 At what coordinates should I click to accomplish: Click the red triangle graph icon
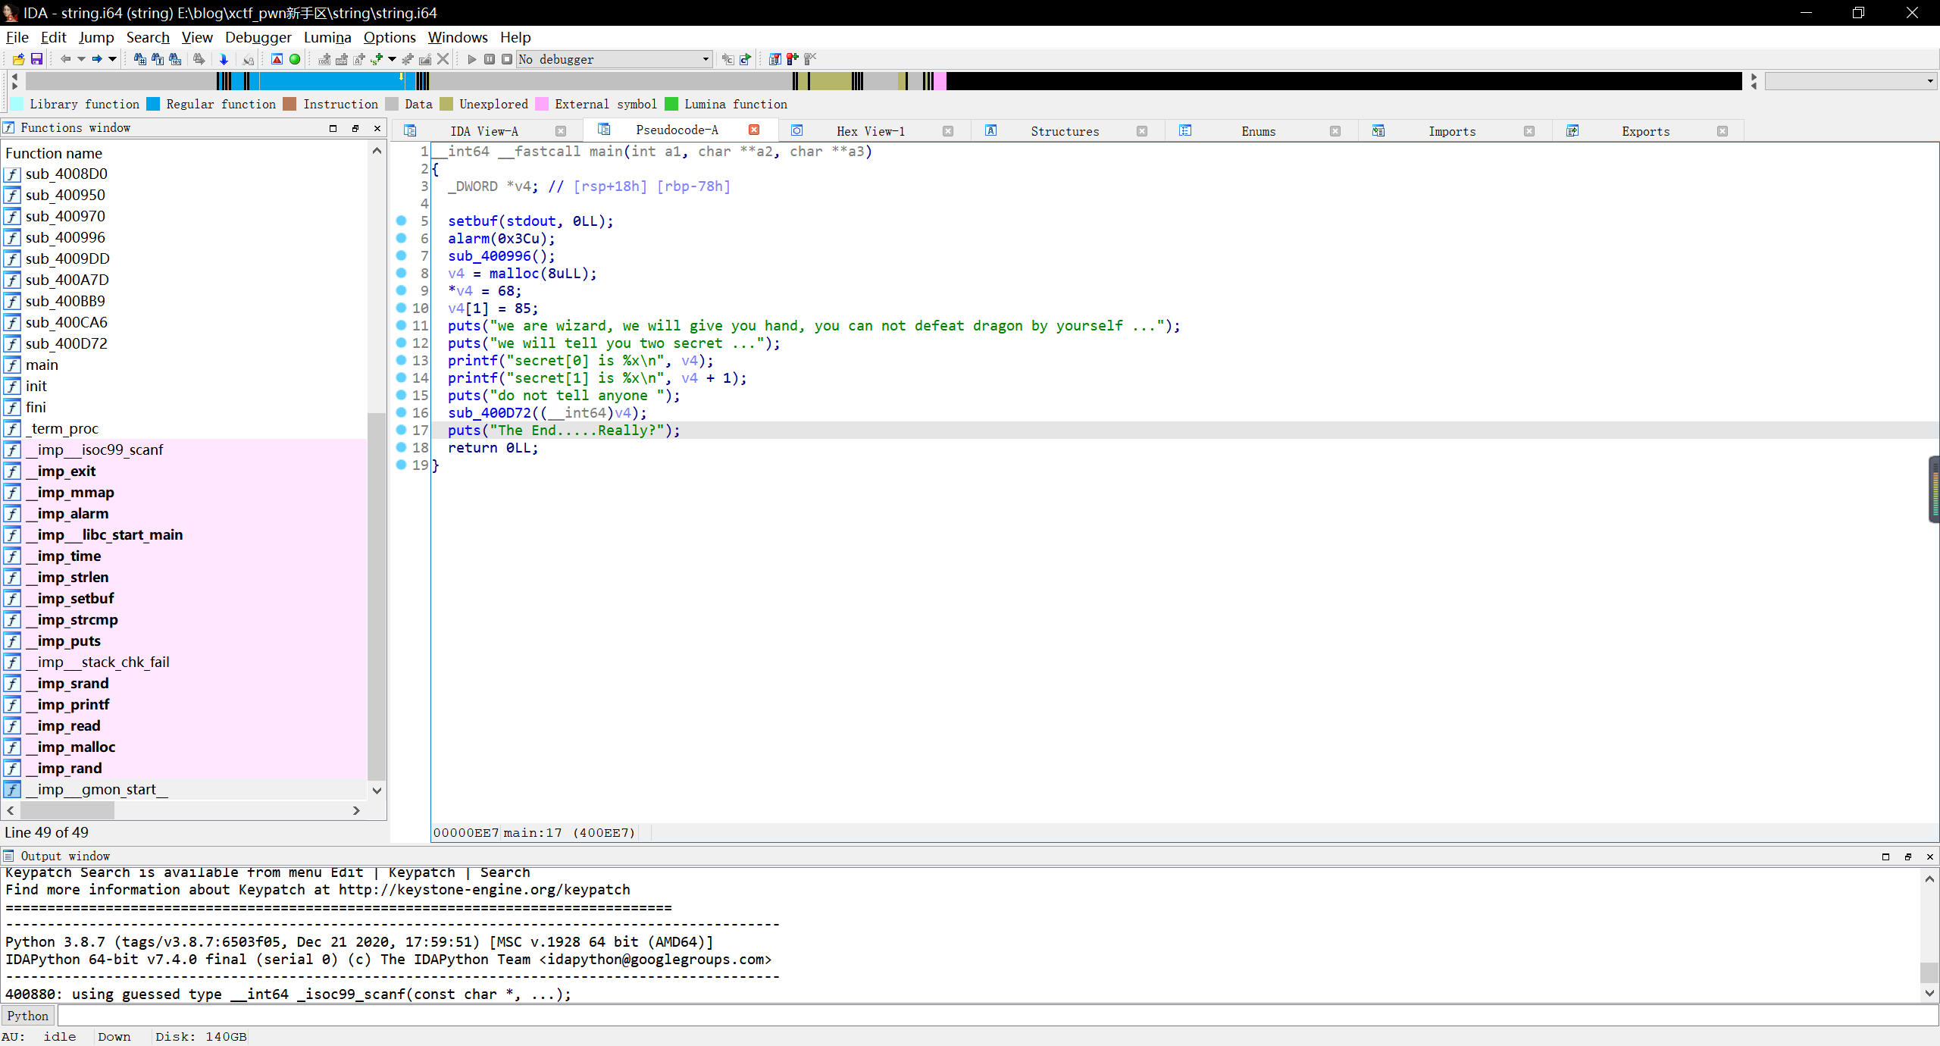pyautogui.click(x=277, y=59)
